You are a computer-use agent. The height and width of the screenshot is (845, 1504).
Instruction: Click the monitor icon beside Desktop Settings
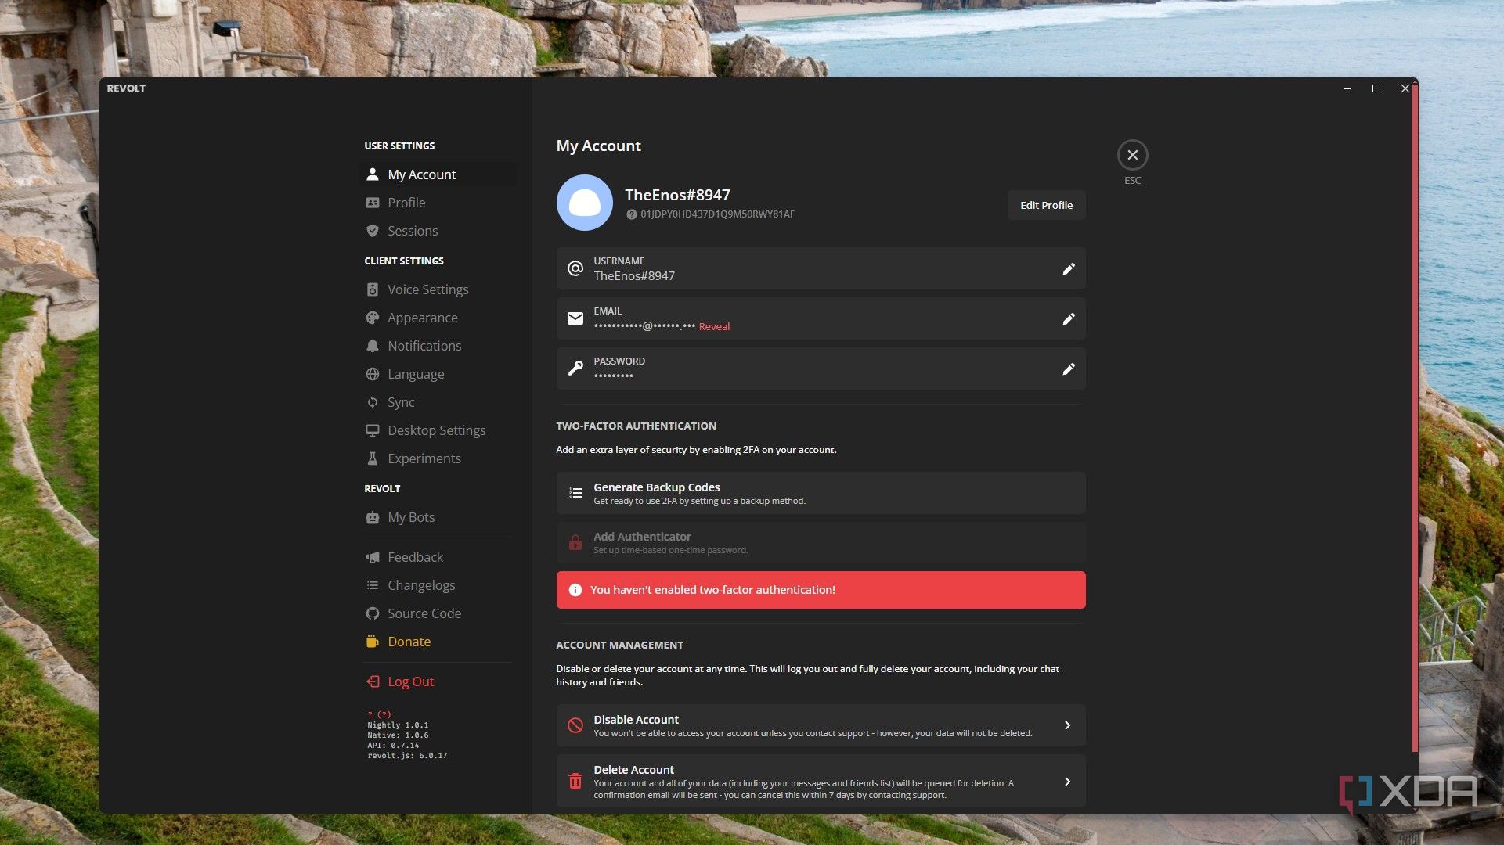[x=373, y=430]
